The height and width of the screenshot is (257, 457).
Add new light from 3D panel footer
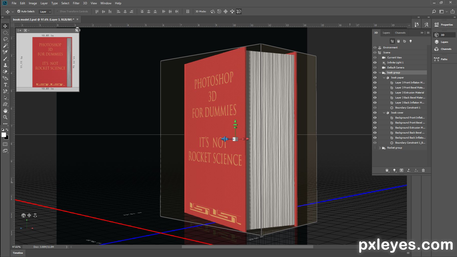click(394, 170)
